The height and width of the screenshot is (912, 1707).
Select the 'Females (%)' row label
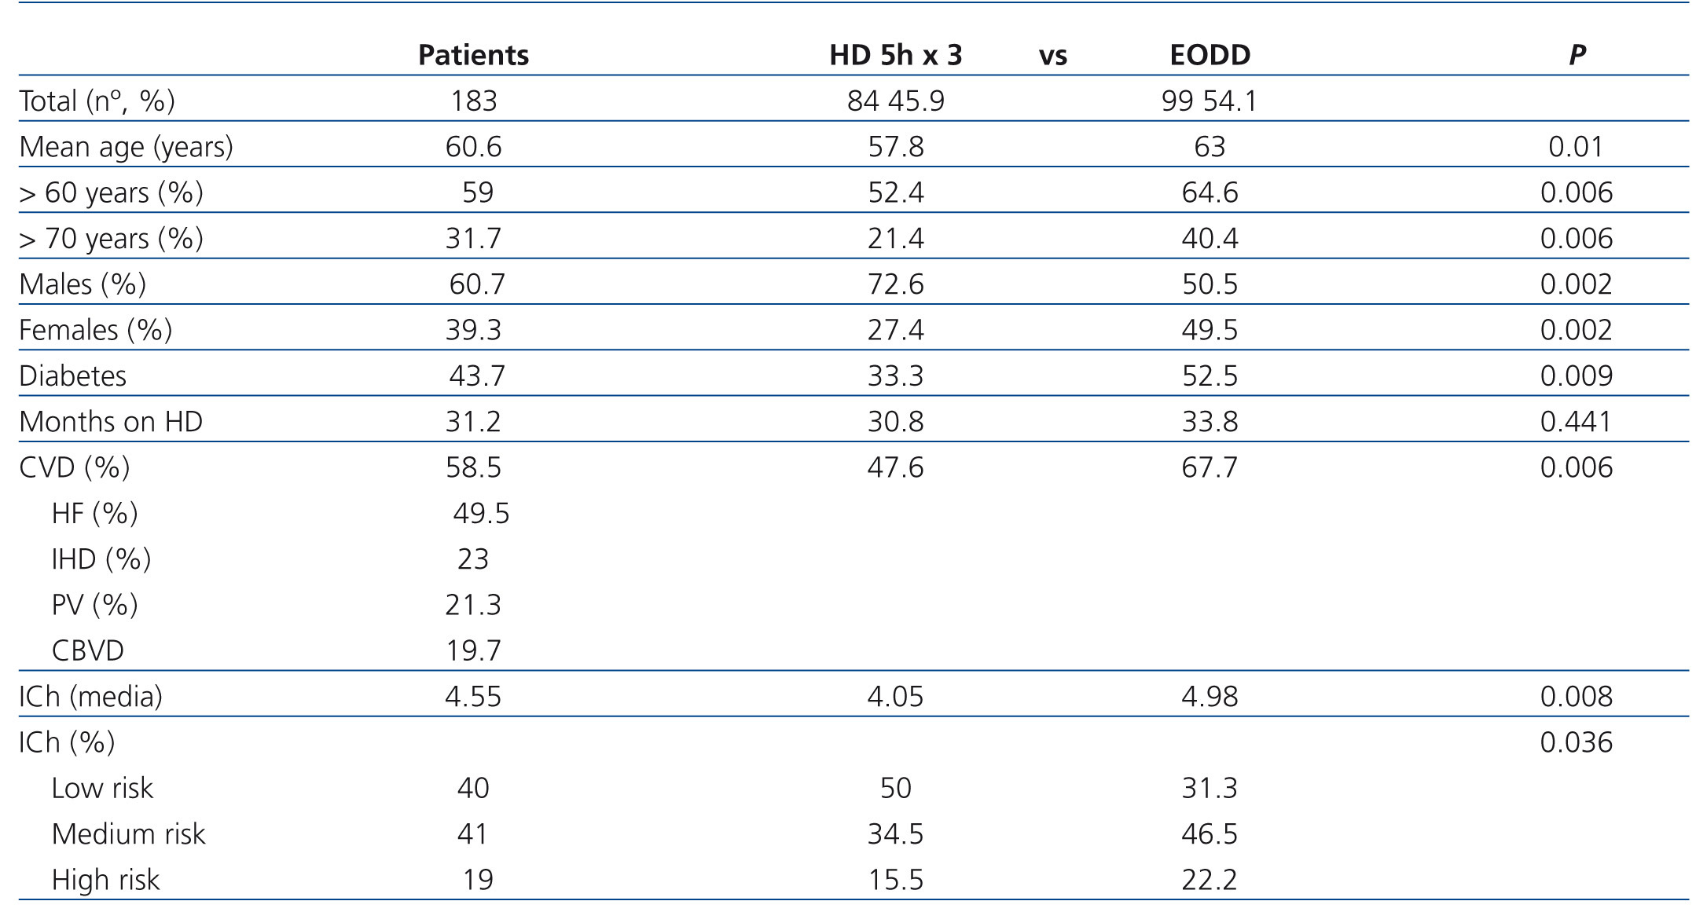95,330
